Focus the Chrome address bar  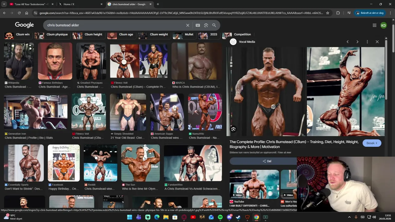click(x=181, y=13)
